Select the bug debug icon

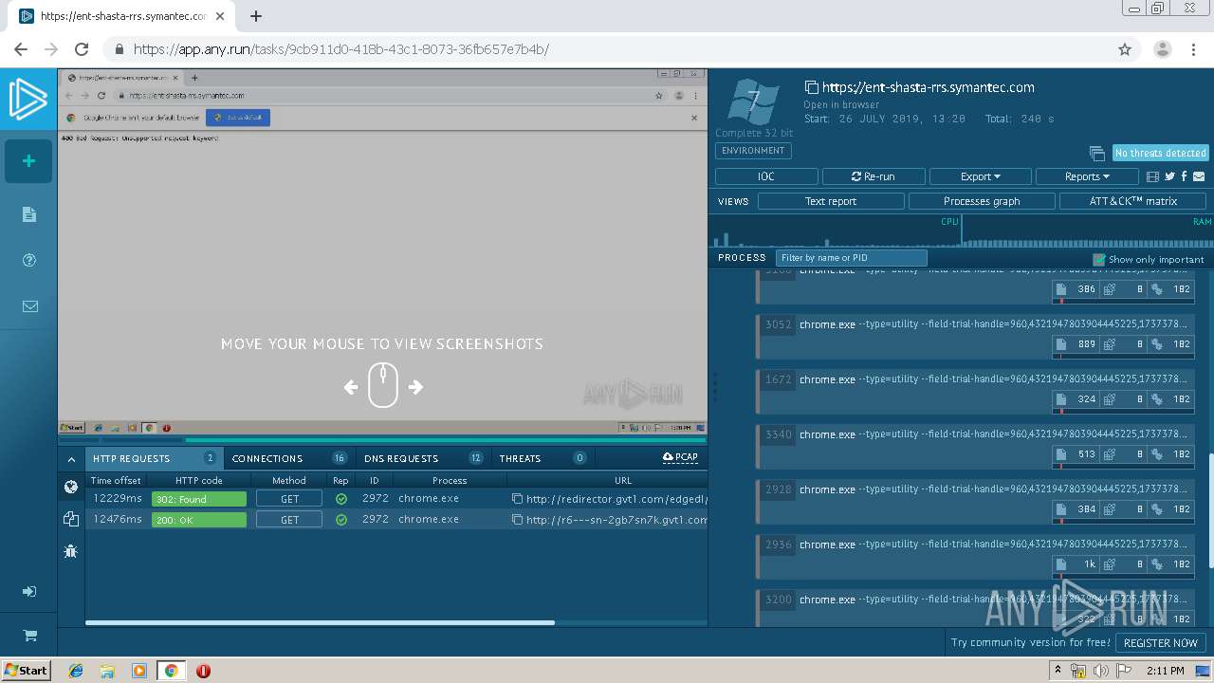click(71, 550)
